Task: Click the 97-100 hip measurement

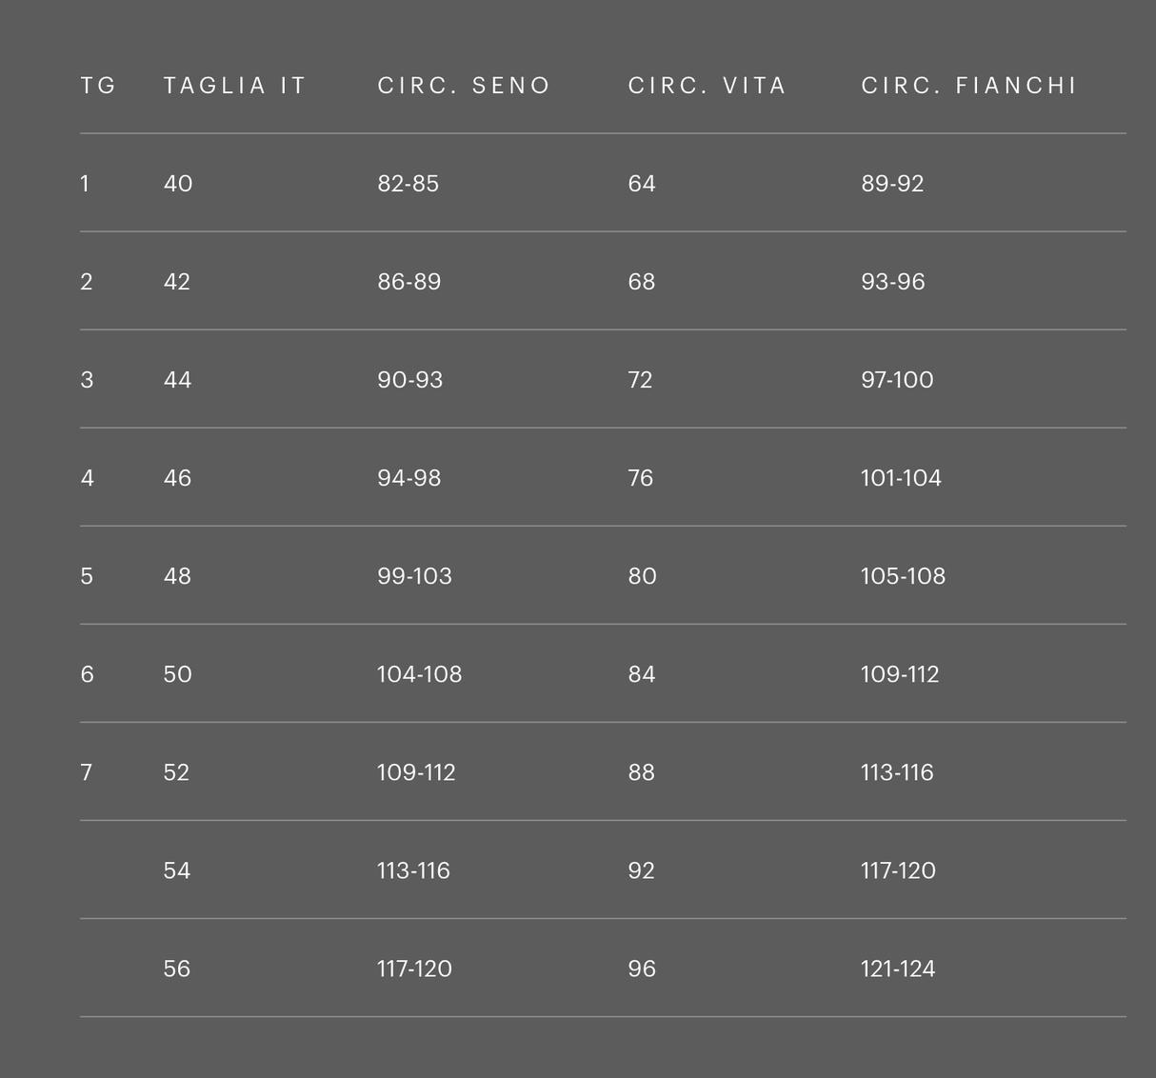Action: point(897,380)
